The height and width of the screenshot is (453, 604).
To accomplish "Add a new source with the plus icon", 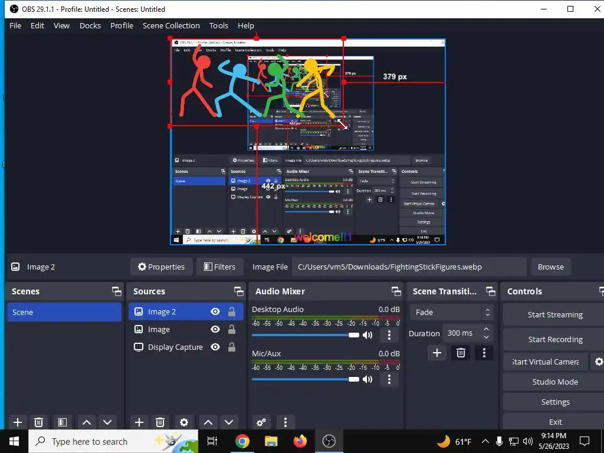I will coord(139,422).
